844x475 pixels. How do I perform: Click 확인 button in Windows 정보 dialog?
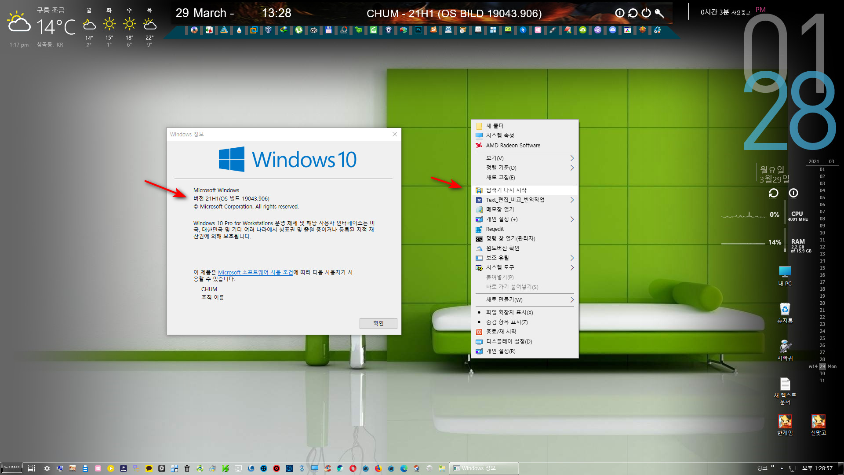[x=378, y=323]
